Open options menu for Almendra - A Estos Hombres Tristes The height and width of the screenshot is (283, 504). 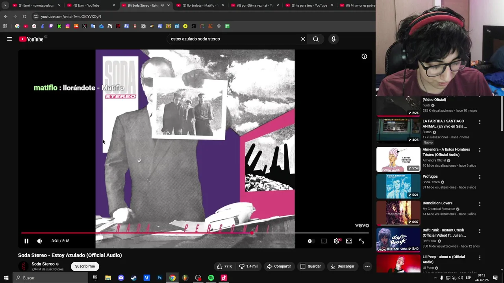(480, 150)
